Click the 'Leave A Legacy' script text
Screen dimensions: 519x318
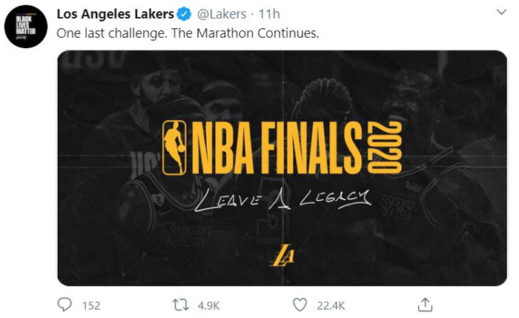click(282, 199)
